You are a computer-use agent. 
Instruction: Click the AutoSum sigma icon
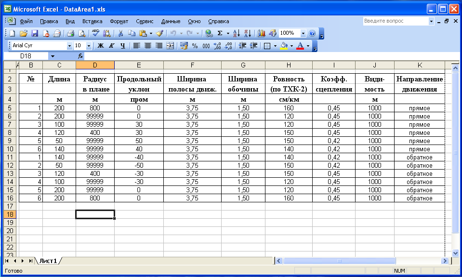tap(220, 33)
